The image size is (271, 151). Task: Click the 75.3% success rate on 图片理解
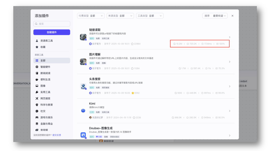(x=220, y=68)
